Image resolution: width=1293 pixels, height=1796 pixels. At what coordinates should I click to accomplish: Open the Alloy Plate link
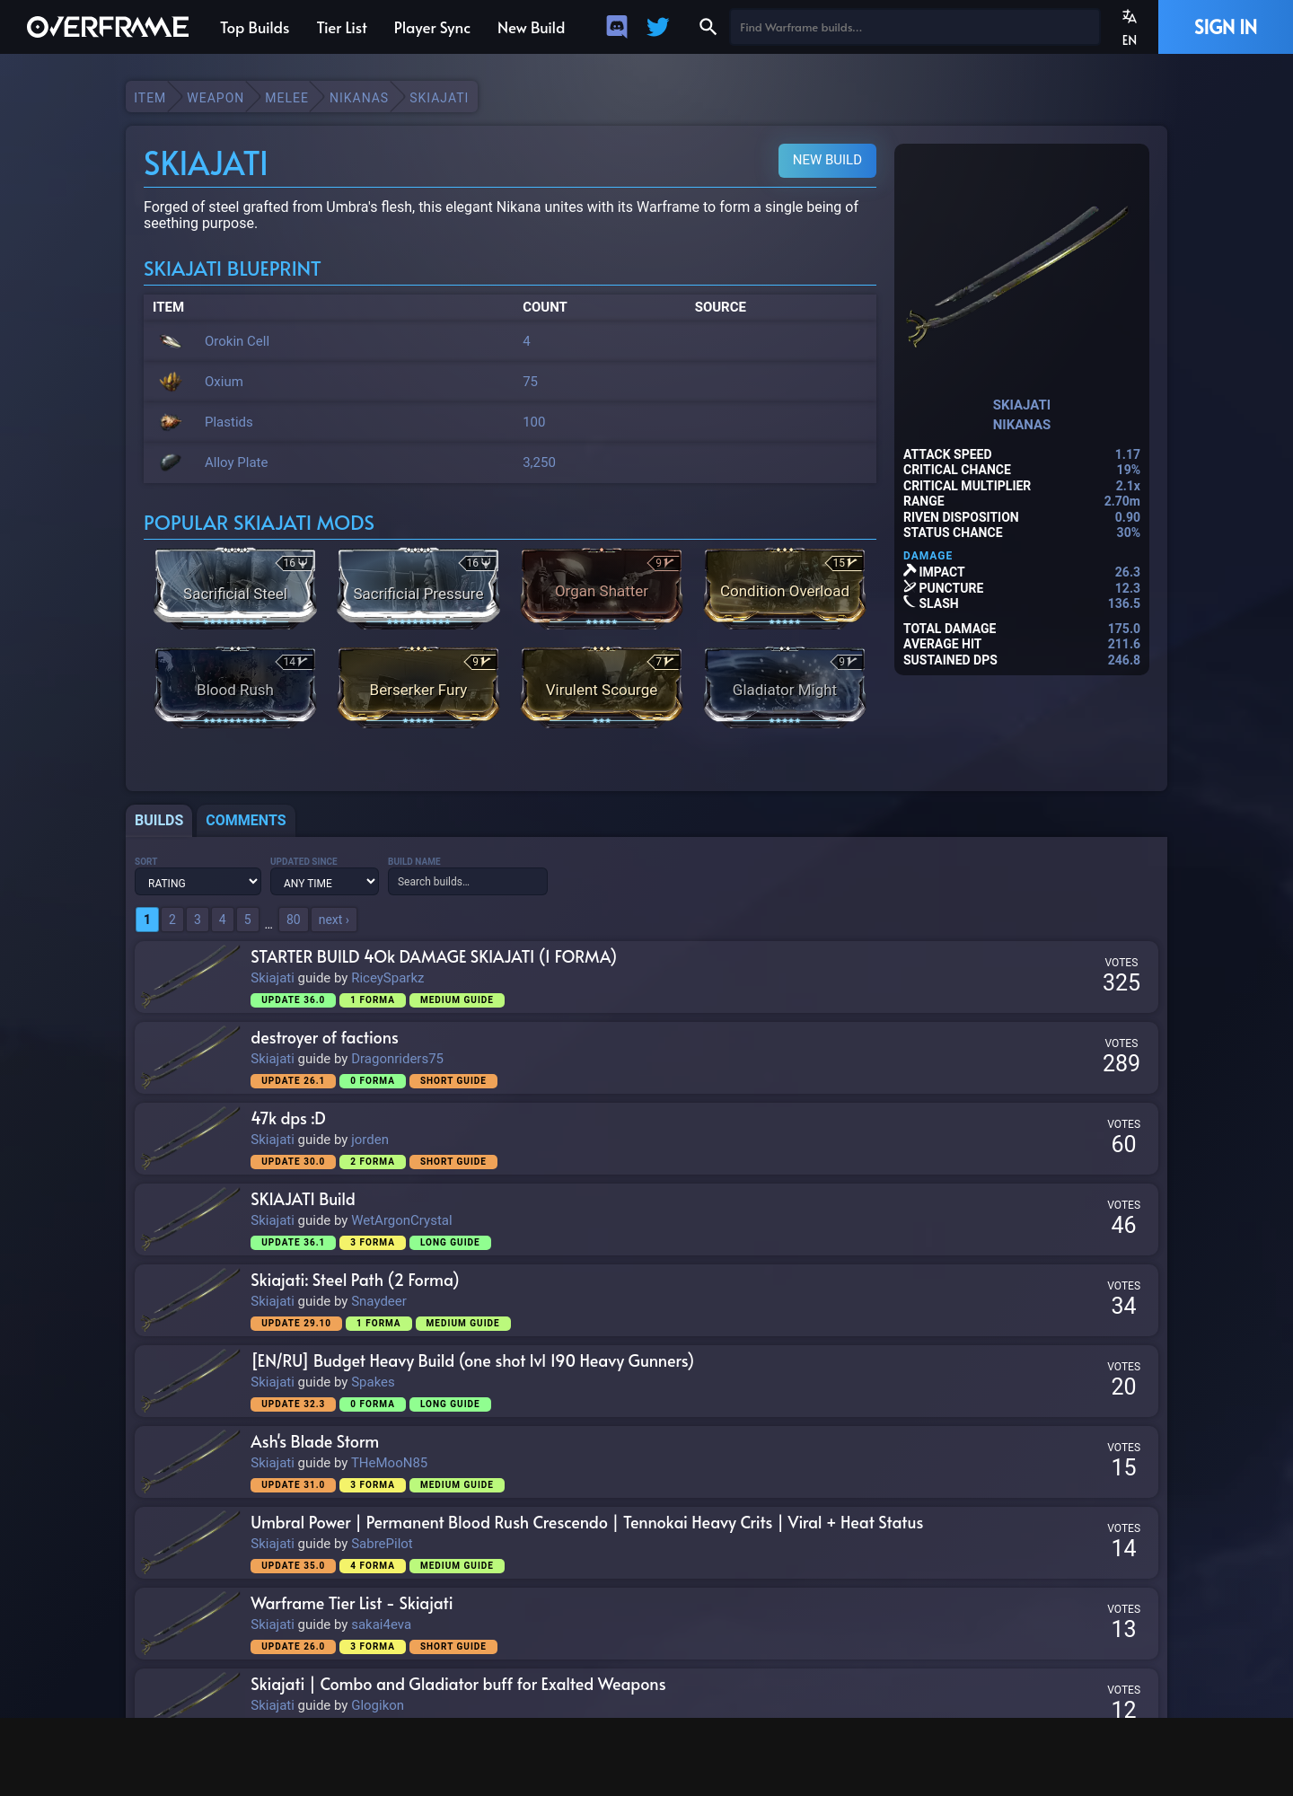236,462
